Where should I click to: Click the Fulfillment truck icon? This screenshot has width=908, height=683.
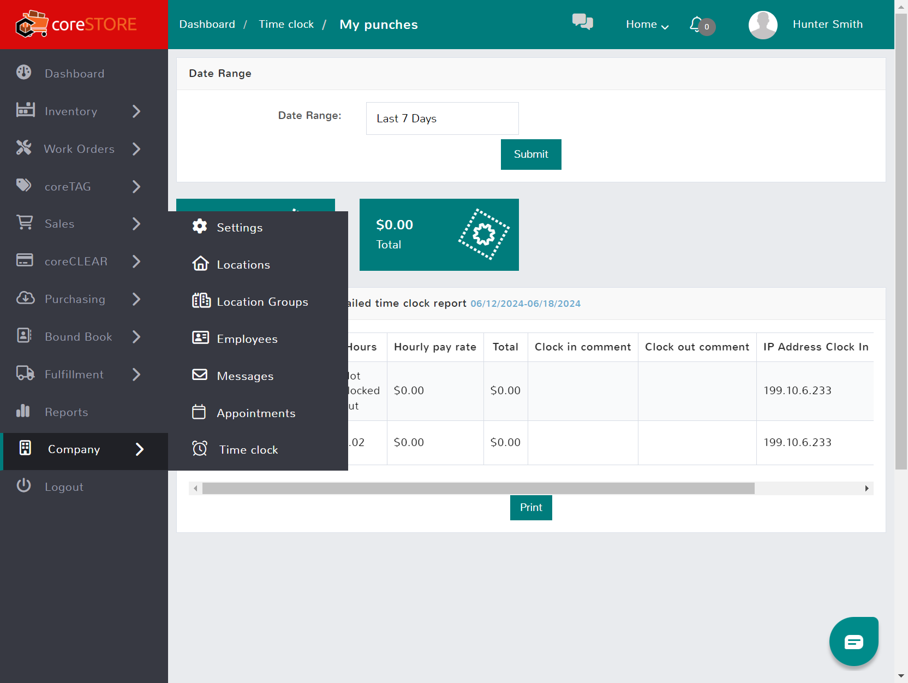tap(25, 373)
